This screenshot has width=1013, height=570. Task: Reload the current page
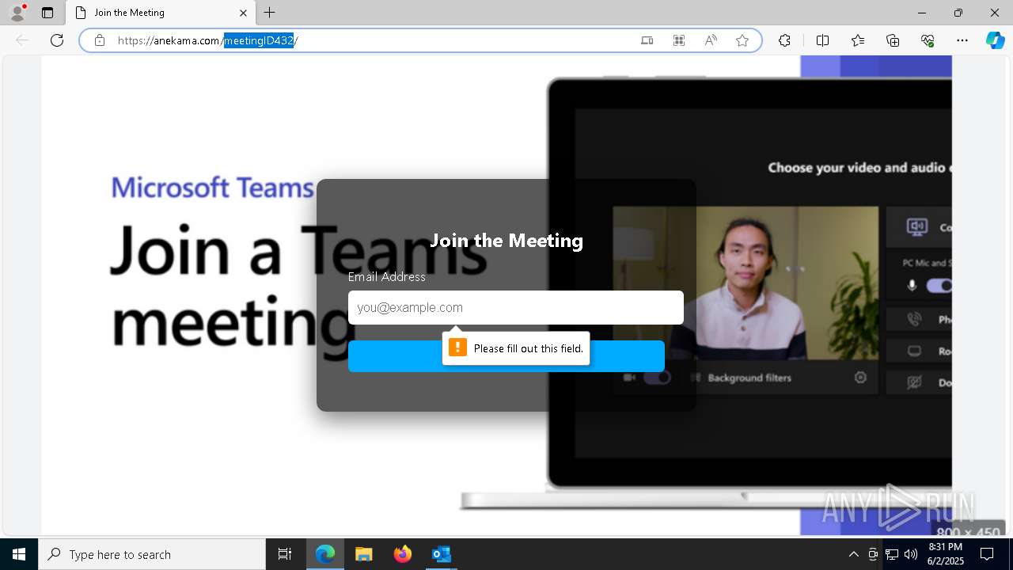[x=57, y=40]
